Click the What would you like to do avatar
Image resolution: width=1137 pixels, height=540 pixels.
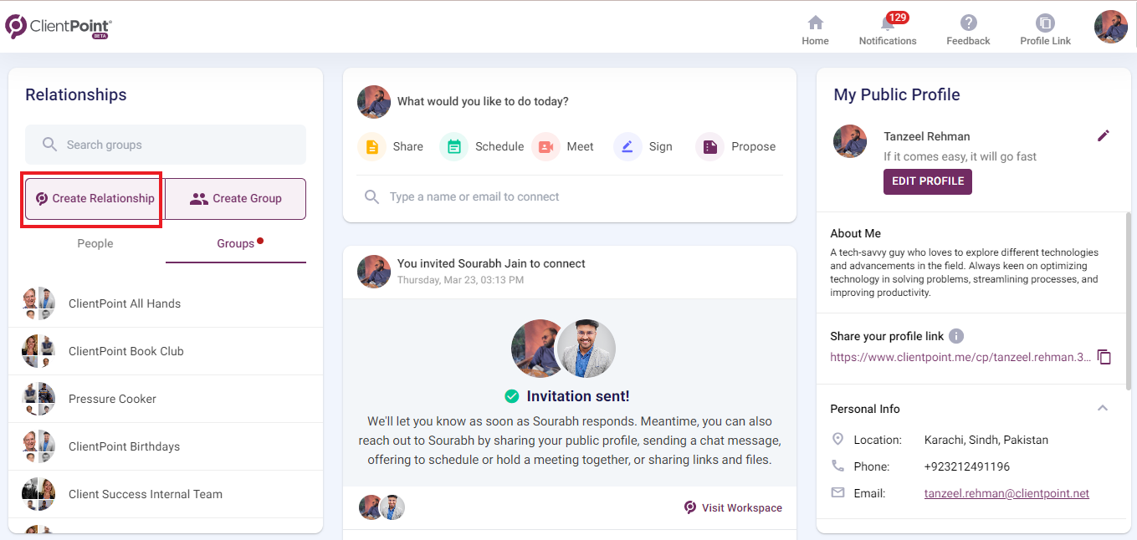[374, 101]
